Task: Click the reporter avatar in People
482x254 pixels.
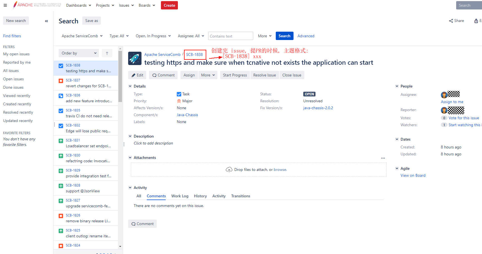Action: click(444, 110)
